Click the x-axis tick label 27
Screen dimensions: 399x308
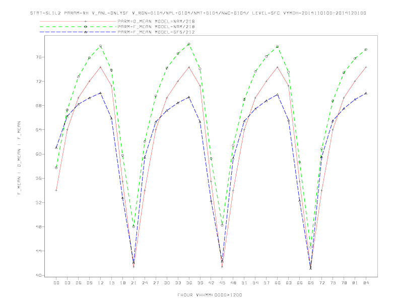[x=156, y=283]
